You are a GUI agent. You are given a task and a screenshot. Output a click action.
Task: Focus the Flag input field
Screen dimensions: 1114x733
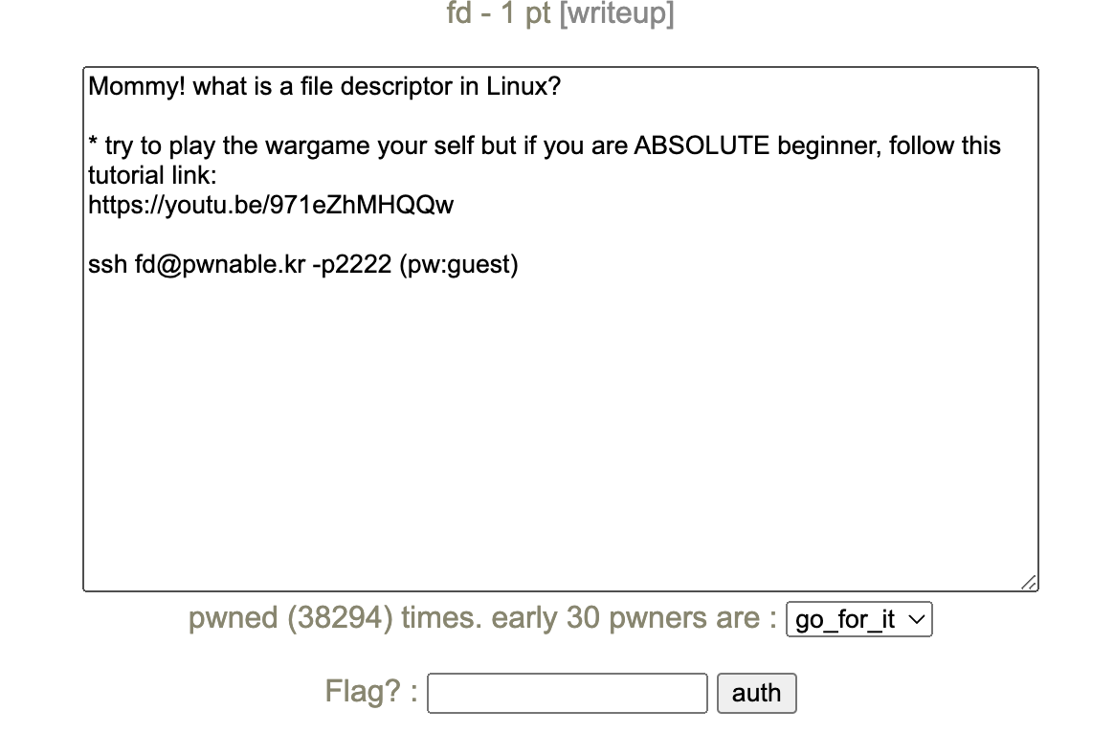pyautogui.click(x=567, y=693)
